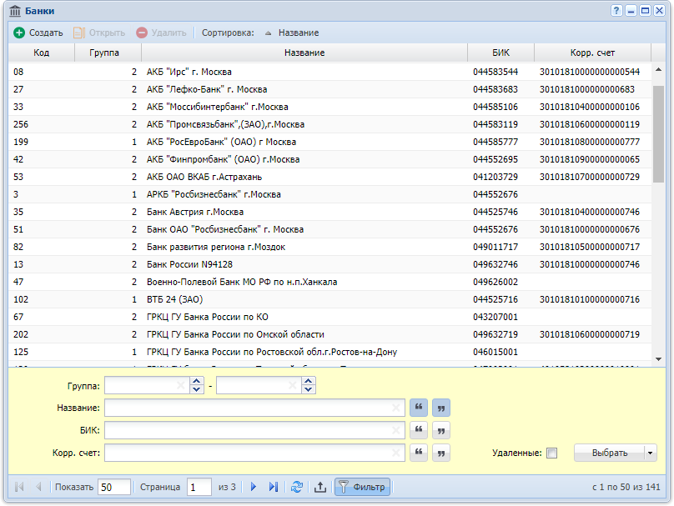This screenshot has height=506, width=674.
Task: Click opening quote button beside БИК field
Action: point(419,430)
